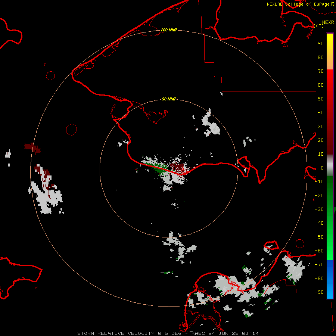Click the 0 knot scale label

pyautogui.click(x=322, y=168)
